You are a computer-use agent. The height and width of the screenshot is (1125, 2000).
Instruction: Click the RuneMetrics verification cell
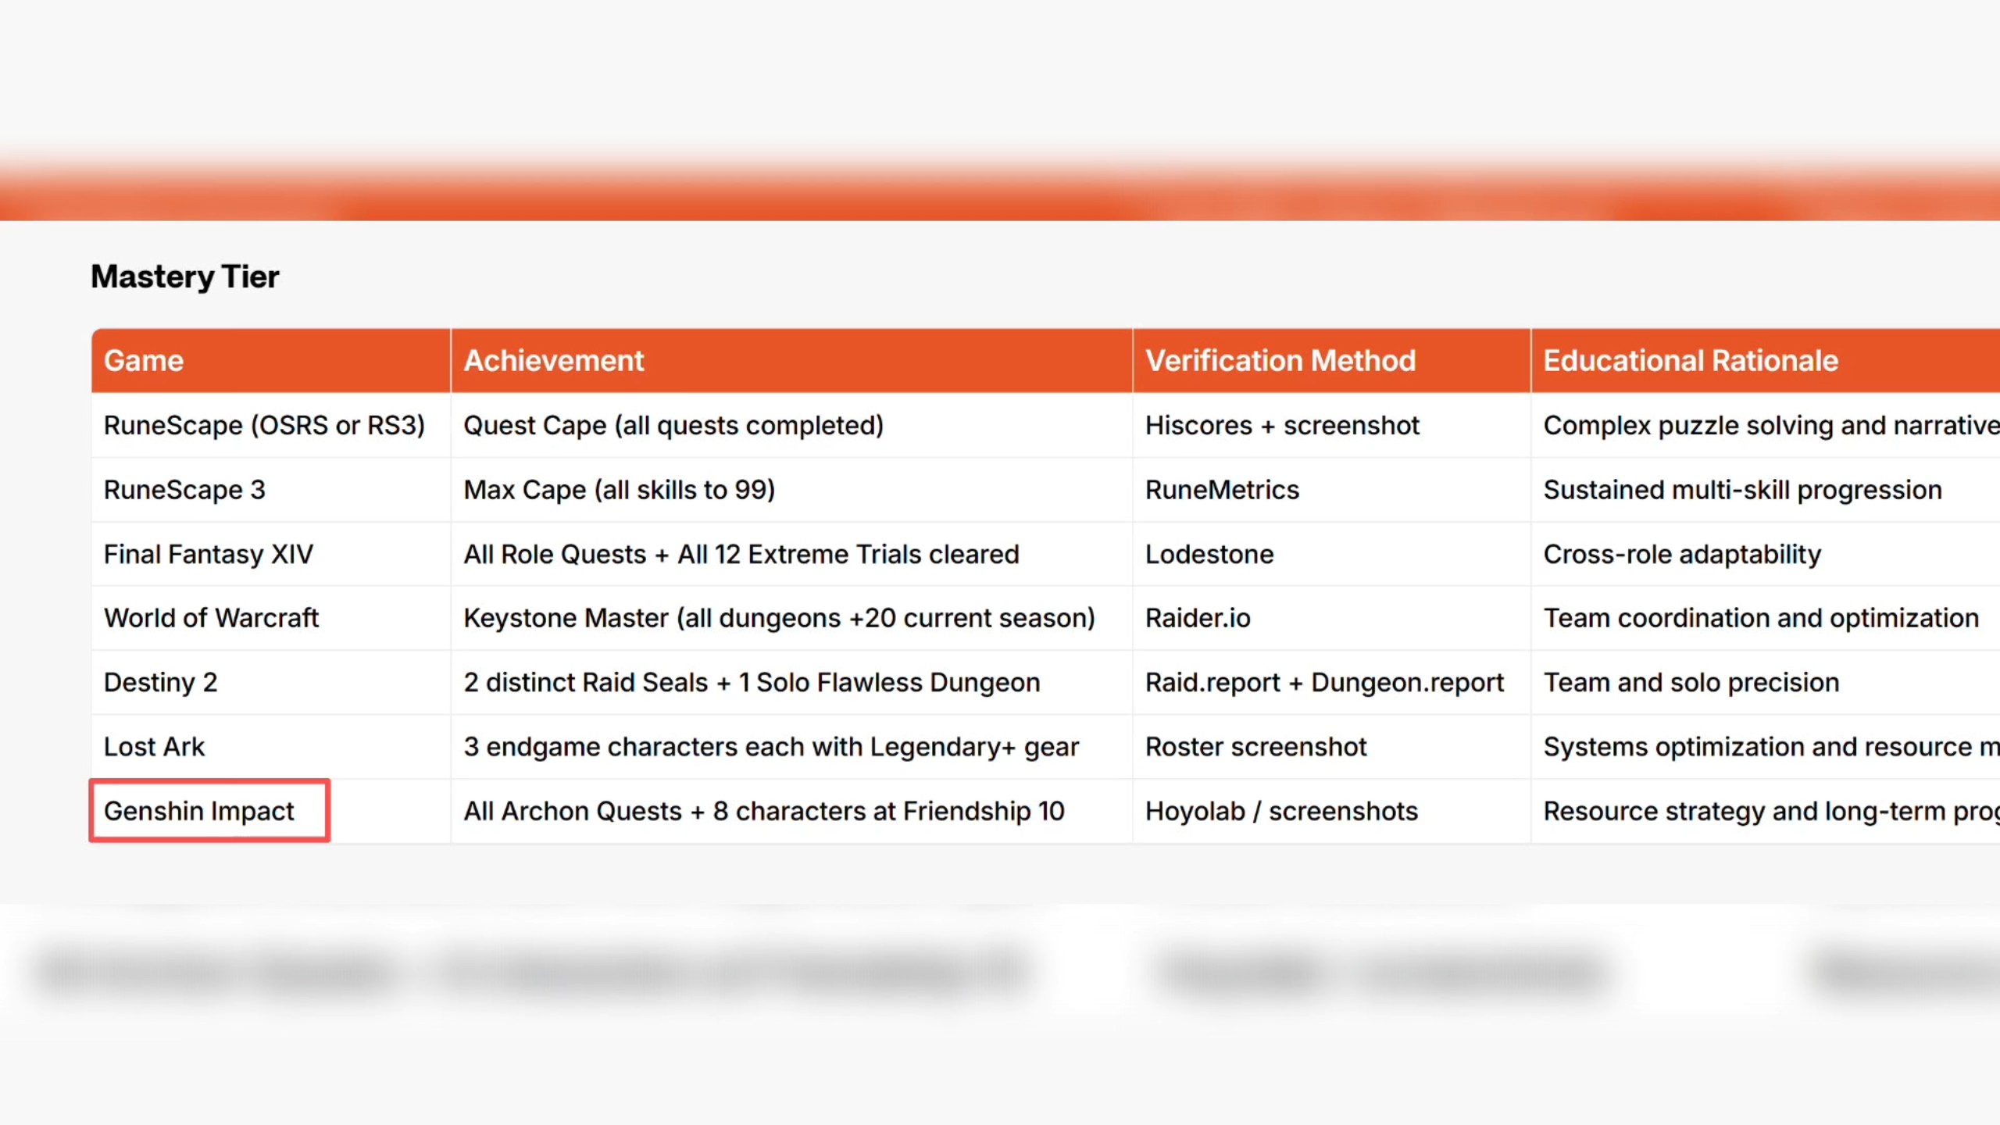tap(1331, 490)
